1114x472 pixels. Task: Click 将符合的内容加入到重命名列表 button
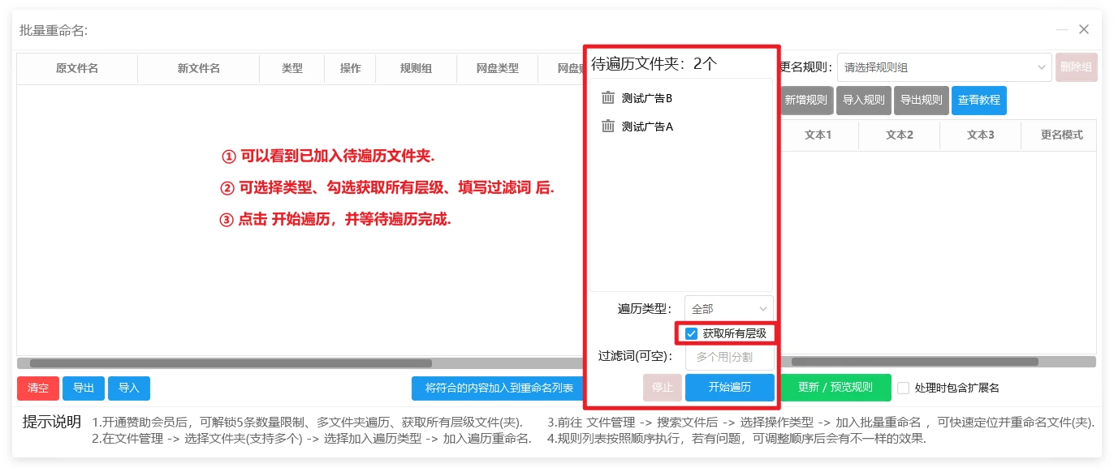[x=499, y=388]
